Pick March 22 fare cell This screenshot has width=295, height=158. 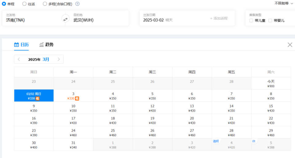271,120
